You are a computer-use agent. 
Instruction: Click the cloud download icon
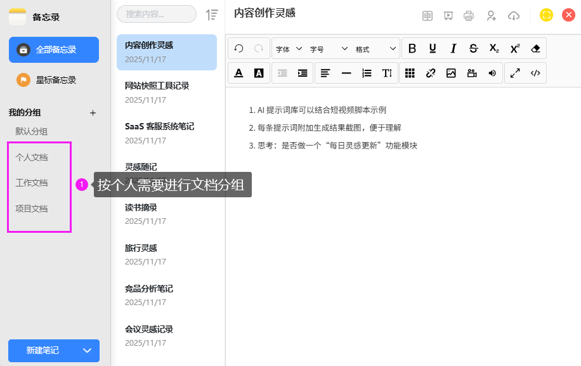[514, 16]
